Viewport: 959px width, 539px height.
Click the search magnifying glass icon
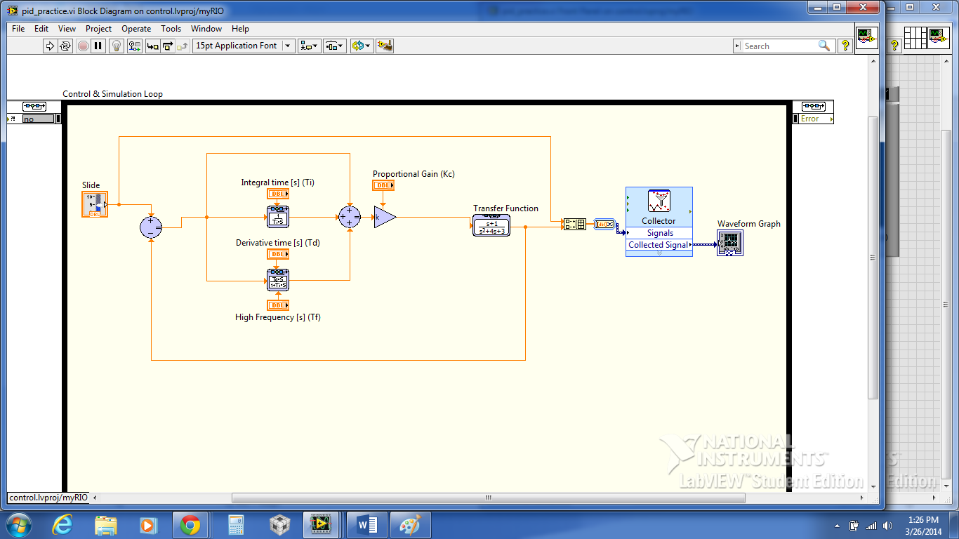click(x=824, y=46)
